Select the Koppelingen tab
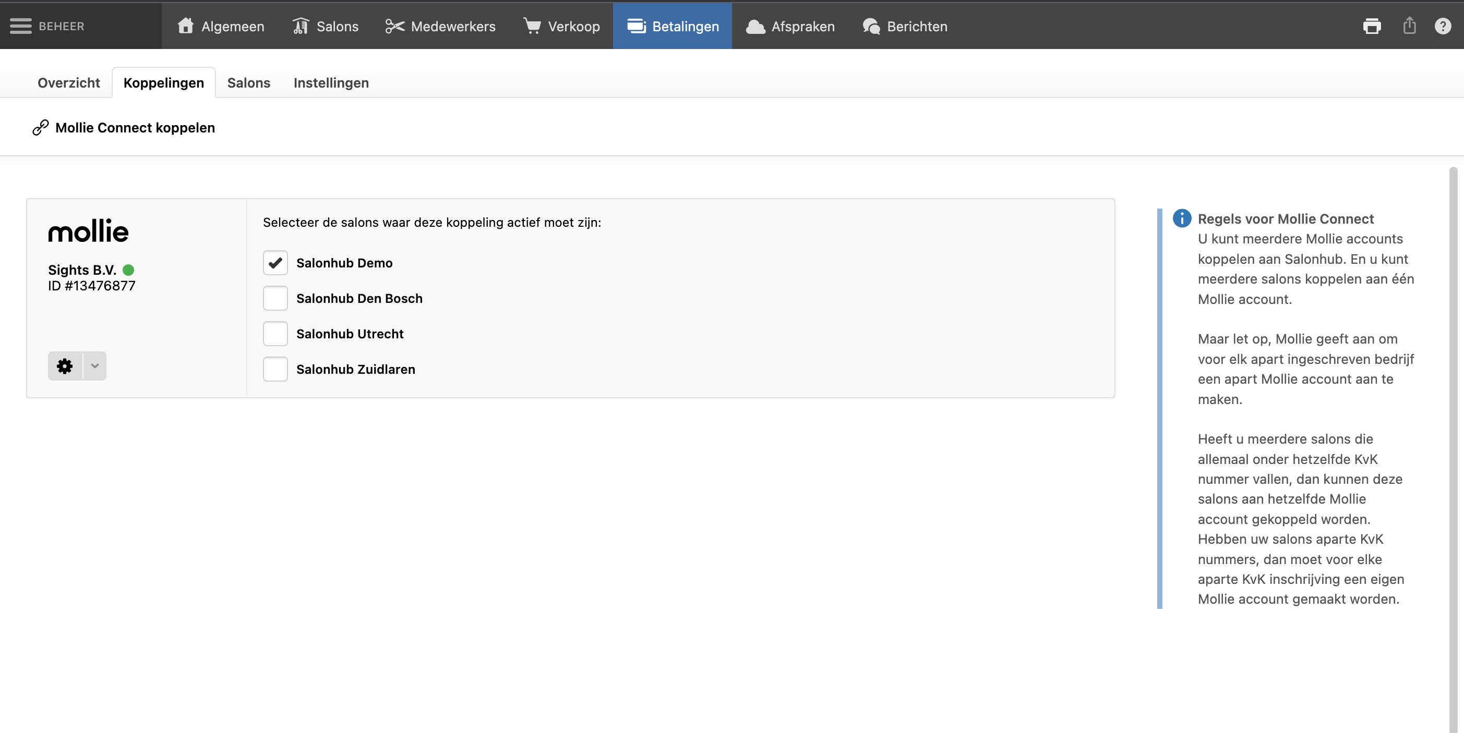Image resolution: width=1464 pixels, height=733 pixels. click(164, 83)
